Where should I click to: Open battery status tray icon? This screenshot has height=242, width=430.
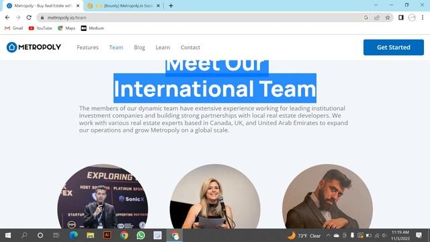369,235
